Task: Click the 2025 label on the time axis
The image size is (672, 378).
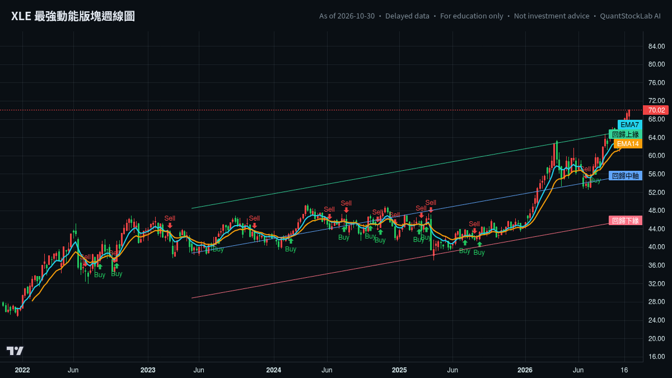Action: coord(399,370)
